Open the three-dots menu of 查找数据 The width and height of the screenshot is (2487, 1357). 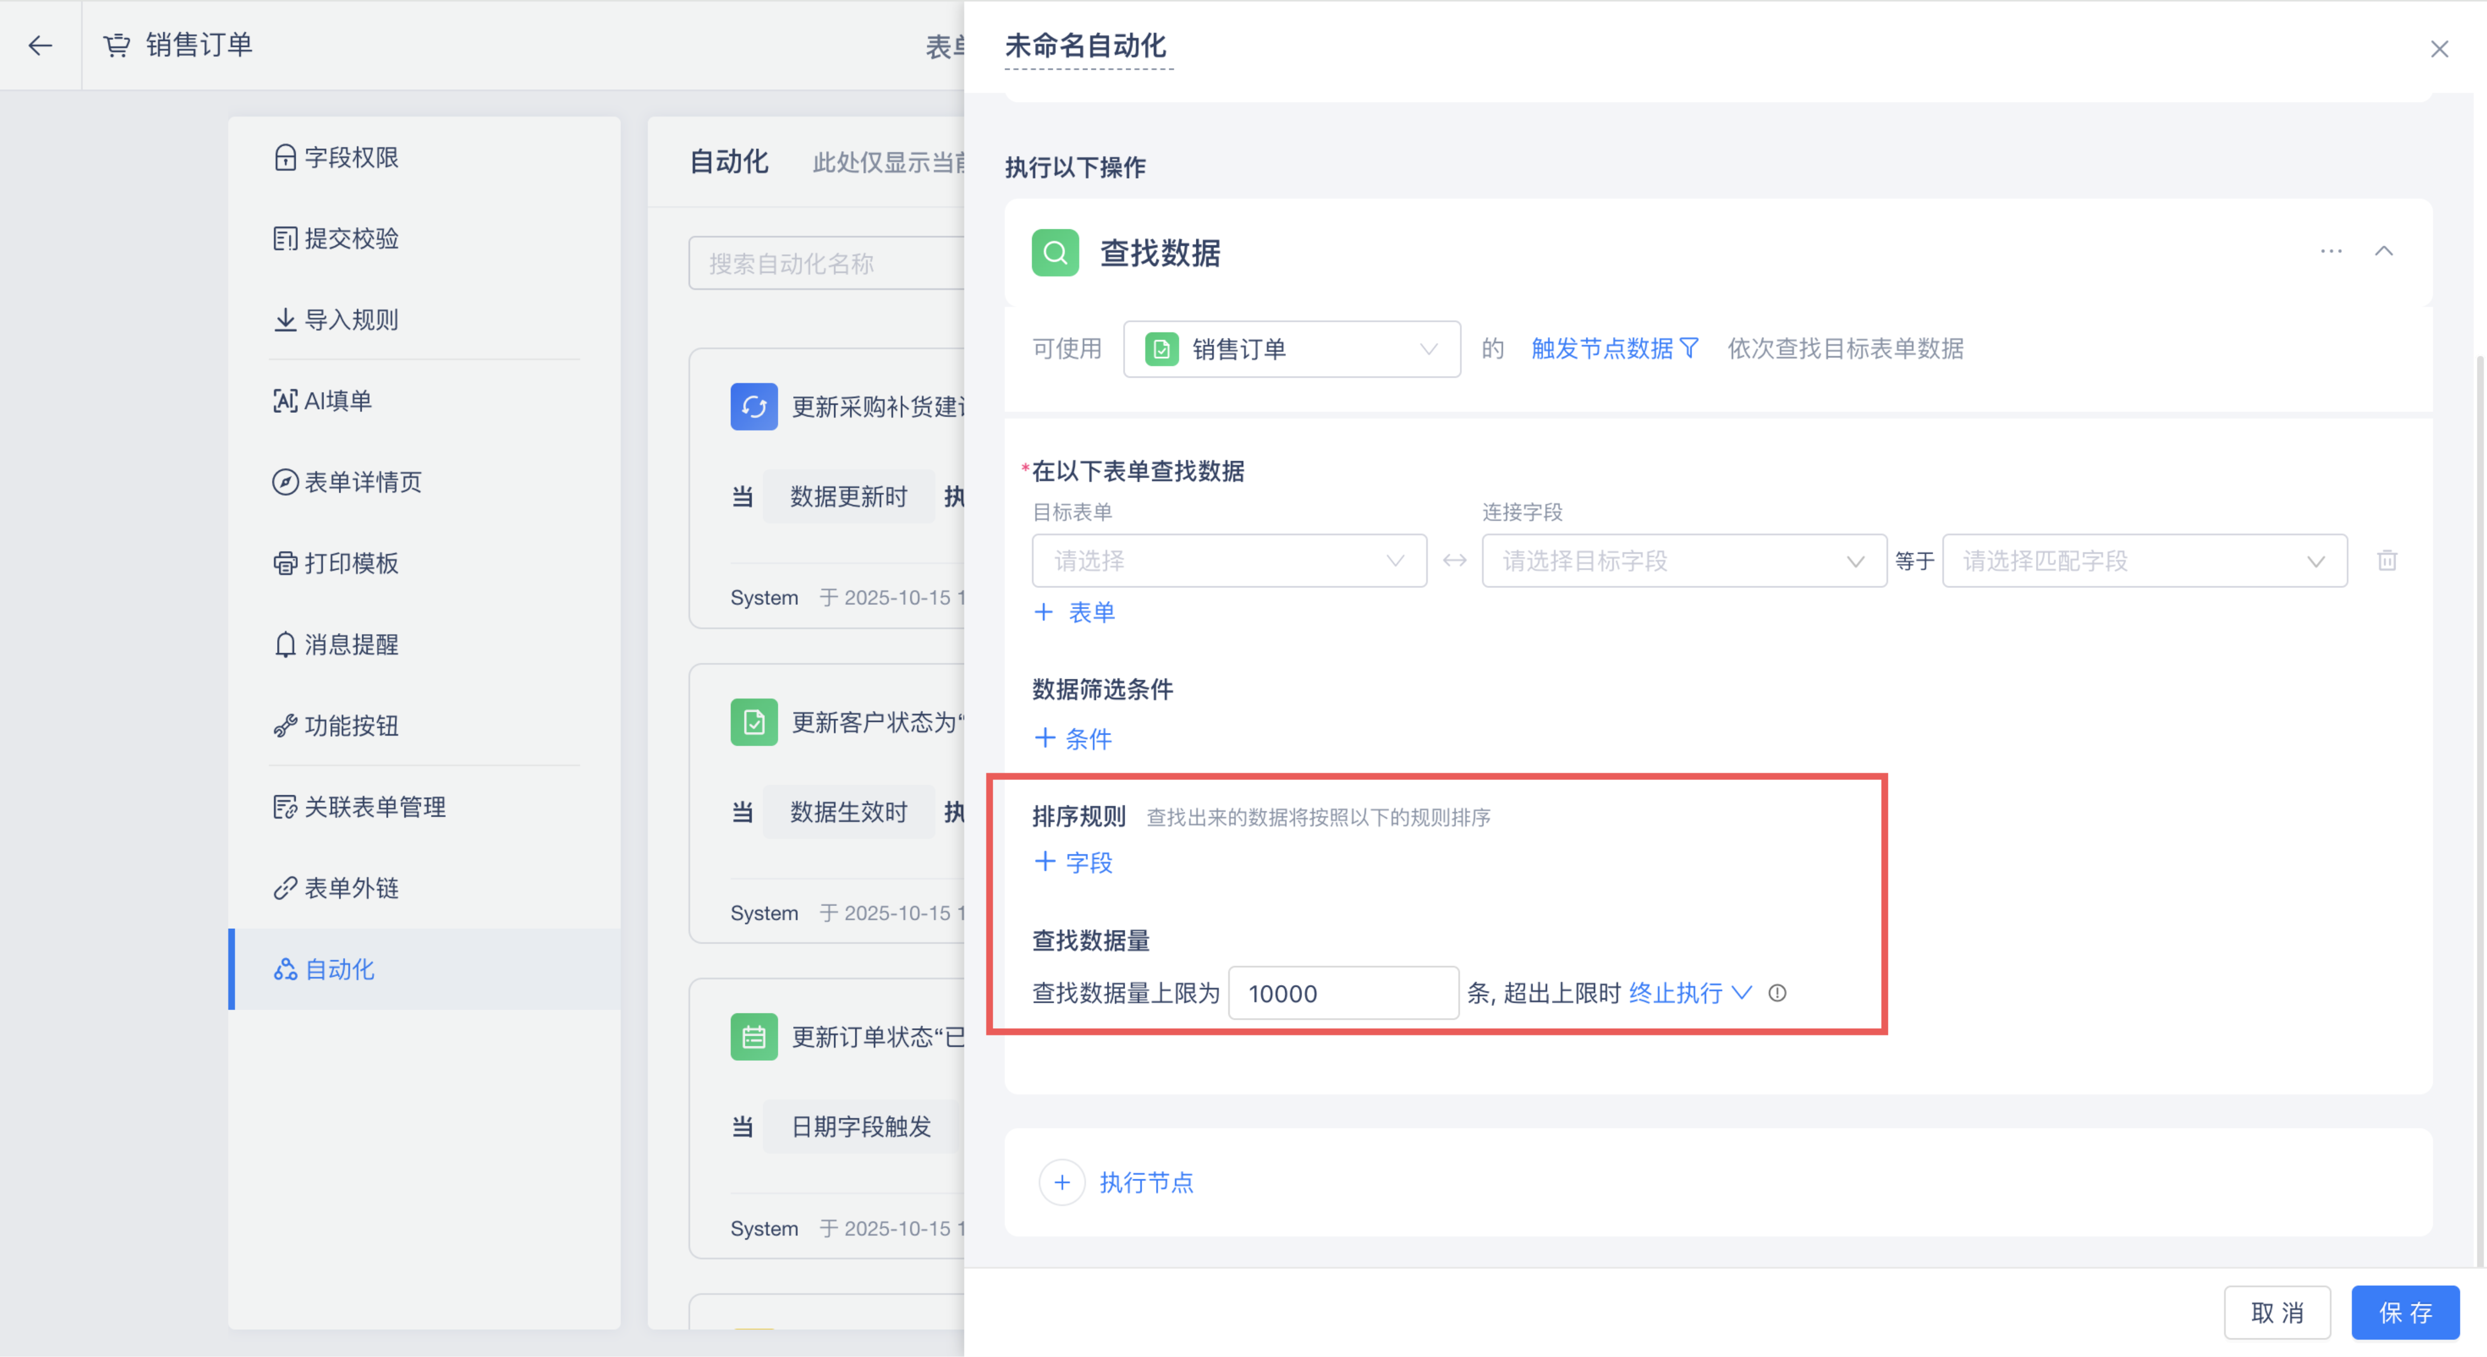(x=2331, y=251)
